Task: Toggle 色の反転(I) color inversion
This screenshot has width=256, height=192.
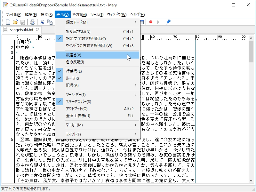Action: (x=98, y=62)
